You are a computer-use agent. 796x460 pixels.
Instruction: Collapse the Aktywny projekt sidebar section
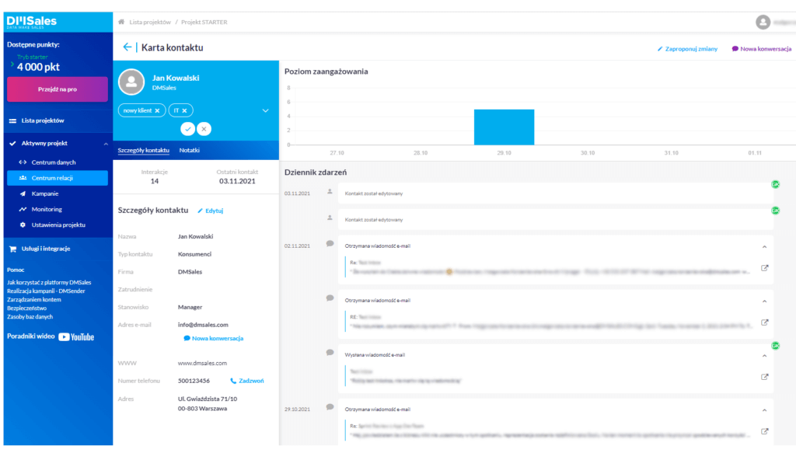105,144
